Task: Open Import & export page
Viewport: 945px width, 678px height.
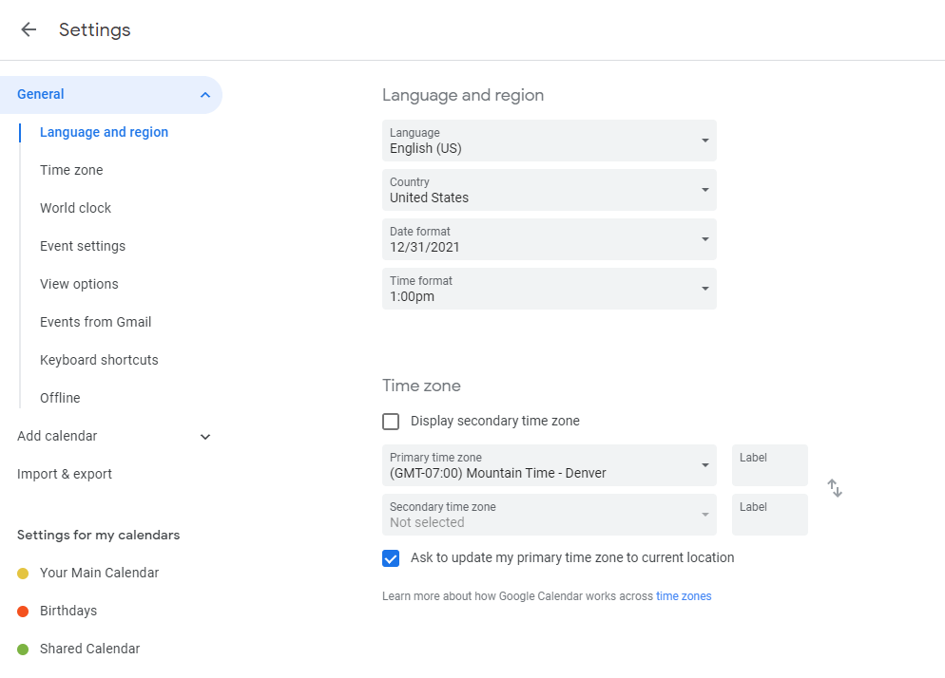Action: (65, 474)
